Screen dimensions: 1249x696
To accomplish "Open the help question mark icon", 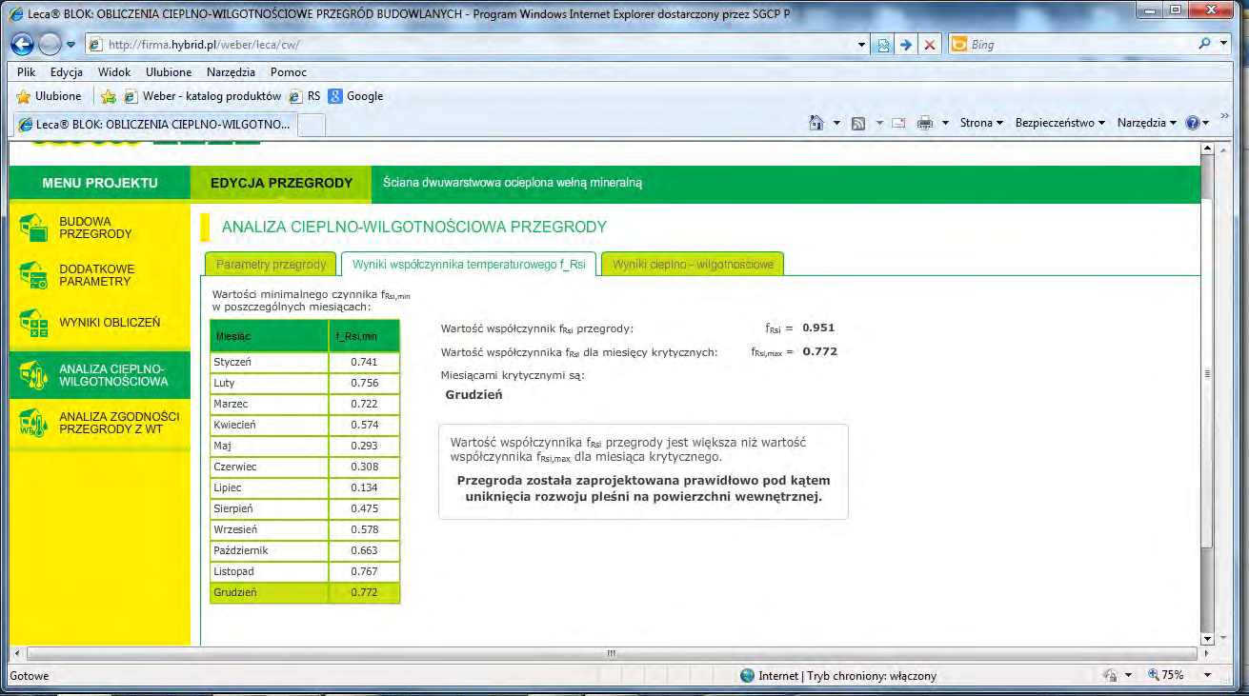I will 1191,123.
